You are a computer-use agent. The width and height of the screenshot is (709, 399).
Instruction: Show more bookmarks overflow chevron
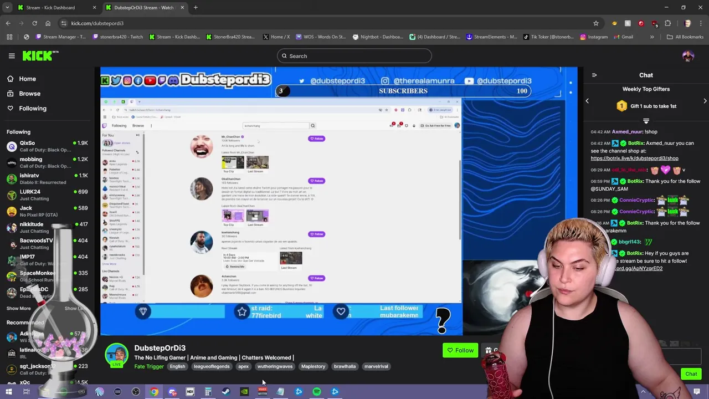(x=652, y=37)
